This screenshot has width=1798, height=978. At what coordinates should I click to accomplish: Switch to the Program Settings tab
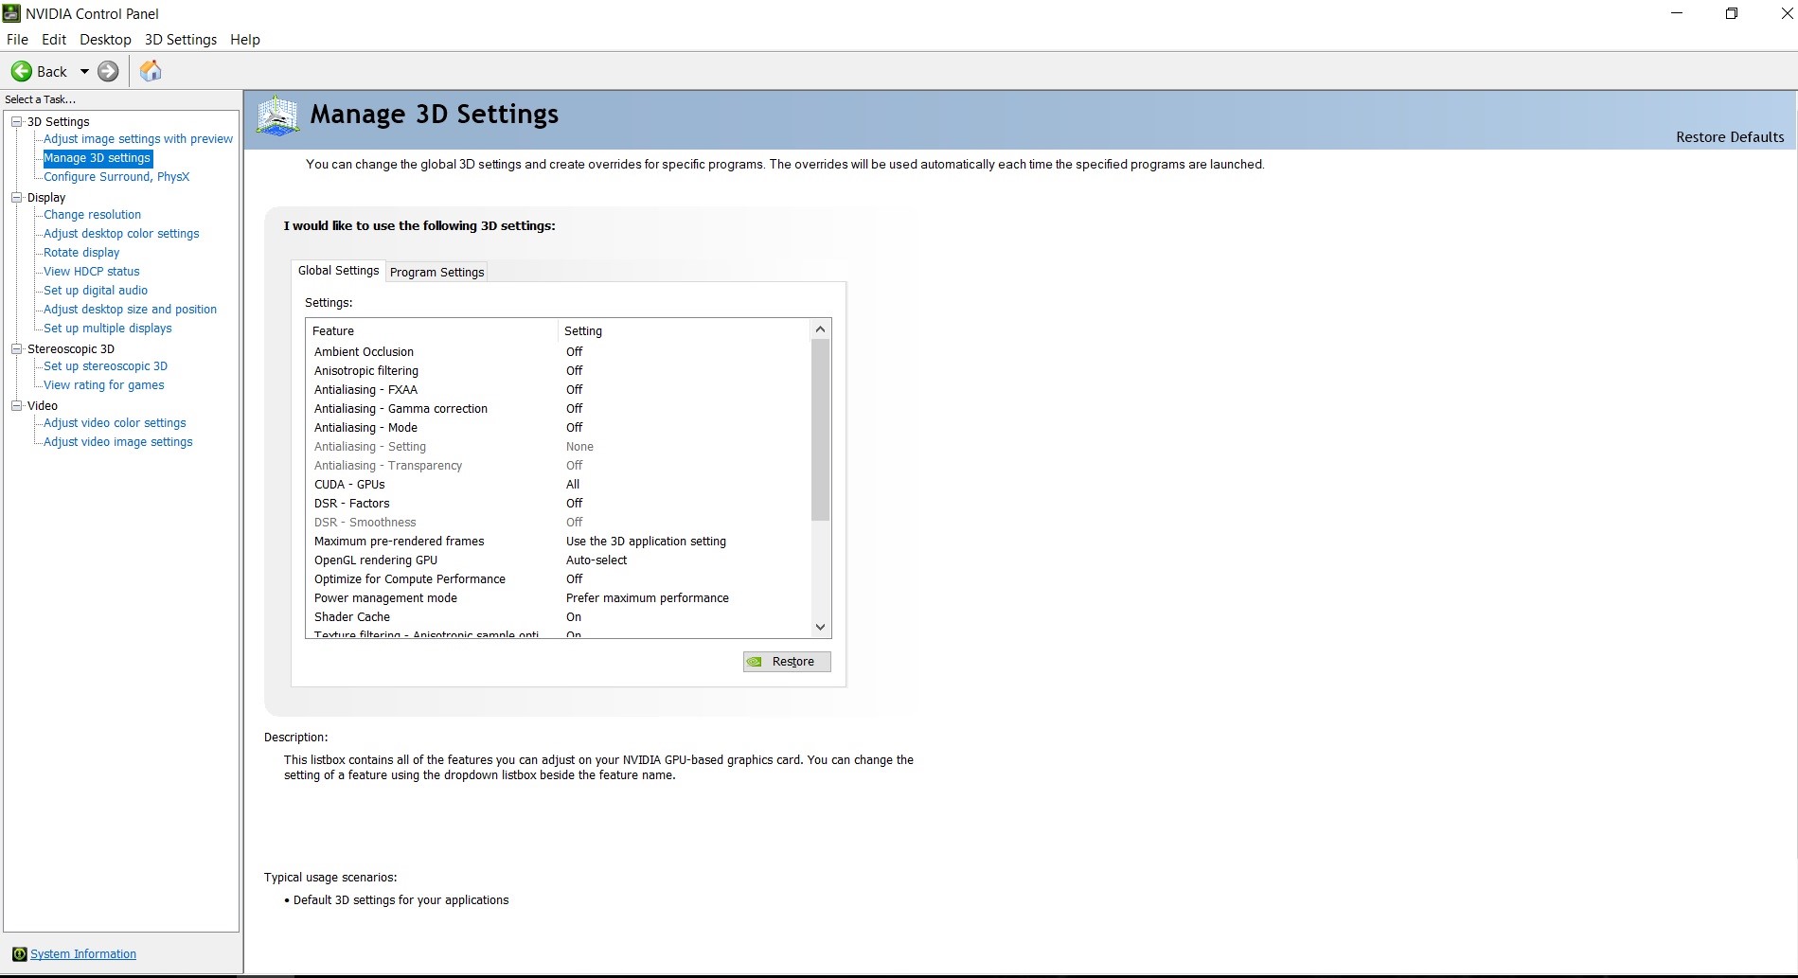(x=437, y=272)
